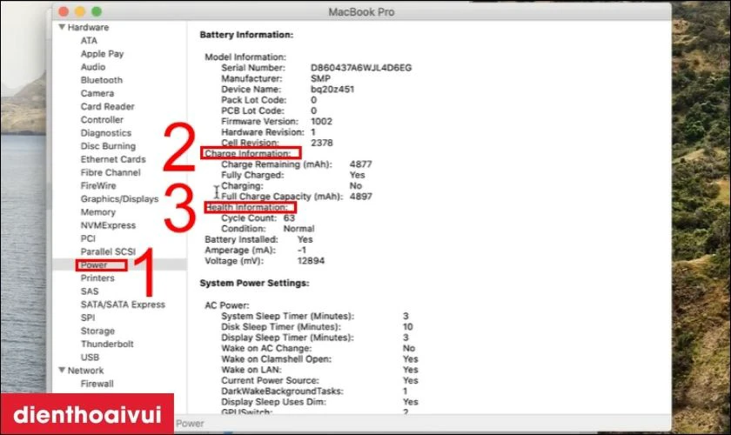The height and width of the screenshot is (435, 731).
Task: Open Printers information
Action: pos(97,278)
